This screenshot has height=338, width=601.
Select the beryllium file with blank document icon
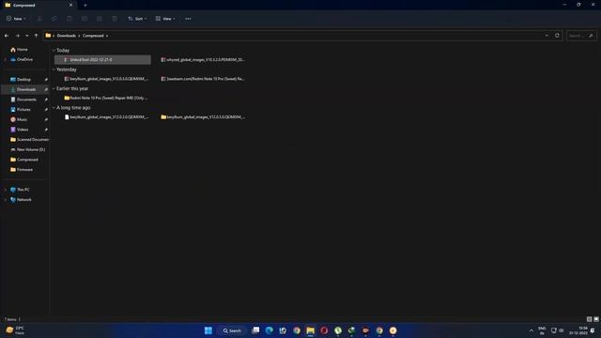(106, 117)
